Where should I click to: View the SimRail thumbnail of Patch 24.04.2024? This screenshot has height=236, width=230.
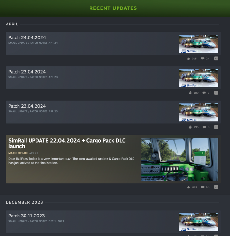pos(199,44)
